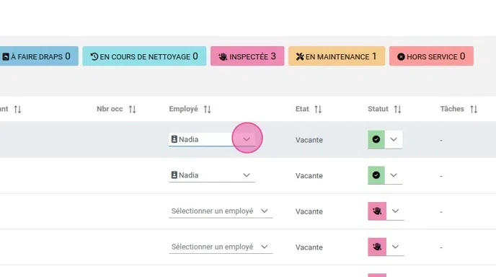Click the Statut column header label
This screenshot has height=277, width=496.
[378, 109]
